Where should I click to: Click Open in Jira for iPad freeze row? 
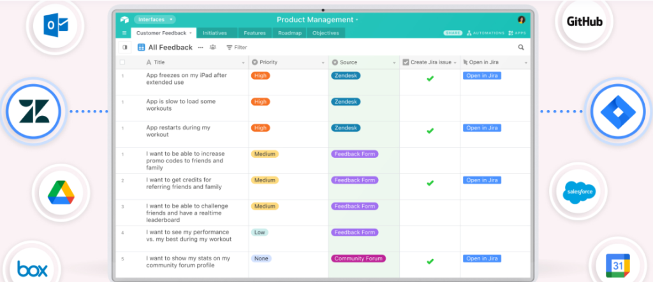[x=482, y=76]
